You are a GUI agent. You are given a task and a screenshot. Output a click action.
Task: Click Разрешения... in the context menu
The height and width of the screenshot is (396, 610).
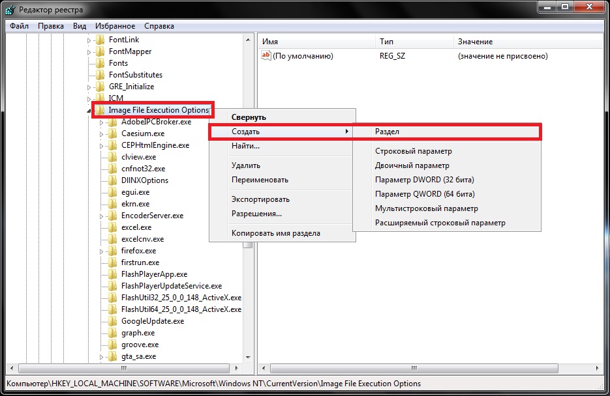point(256,214)
